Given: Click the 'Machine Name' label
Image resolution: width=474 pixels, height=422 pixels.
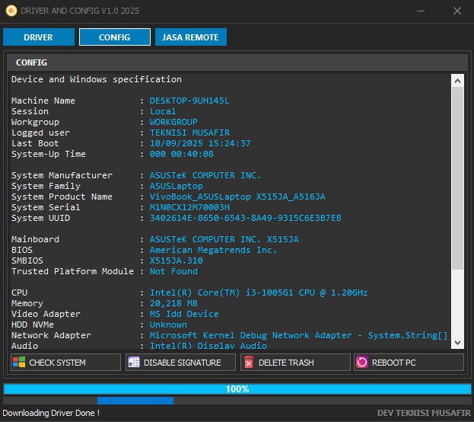Looking at the screenshot, I should click(43, 101).
